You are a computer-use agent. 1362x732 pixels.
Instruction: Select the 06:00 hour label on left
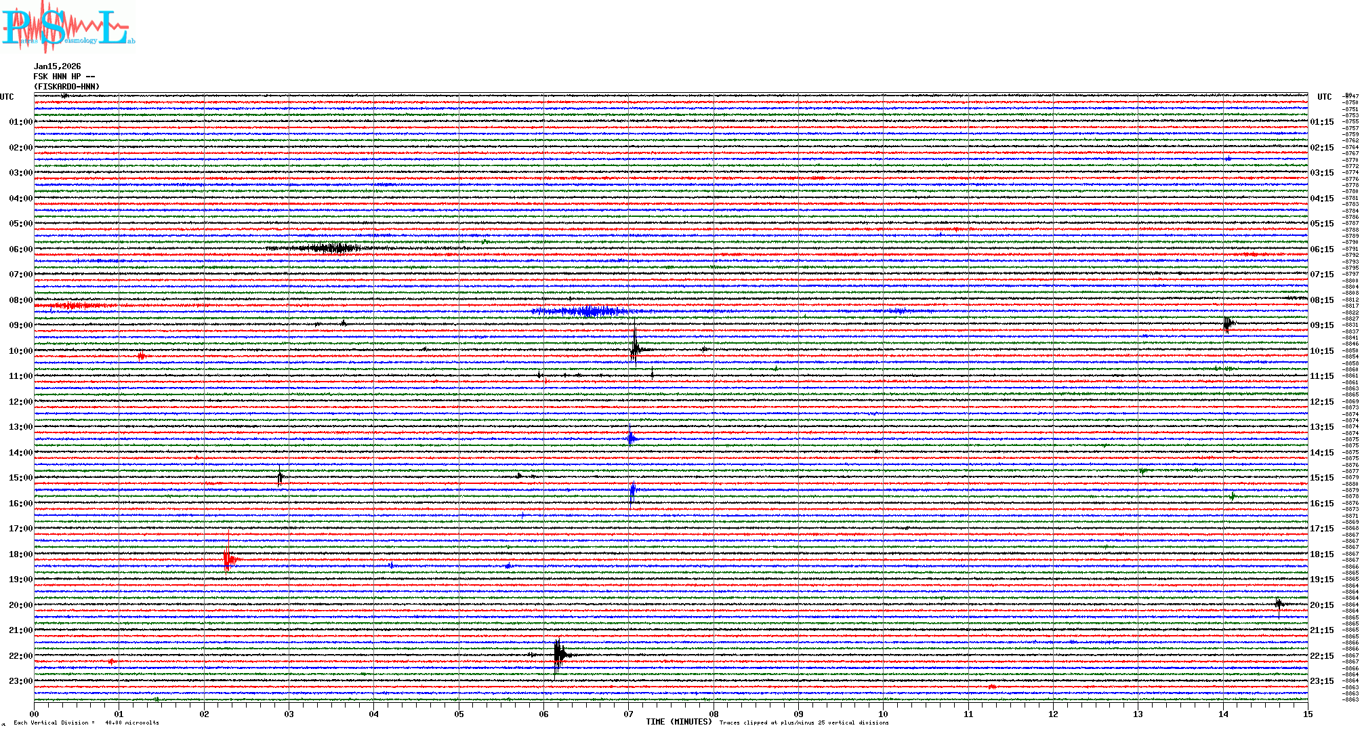[20, 249]
